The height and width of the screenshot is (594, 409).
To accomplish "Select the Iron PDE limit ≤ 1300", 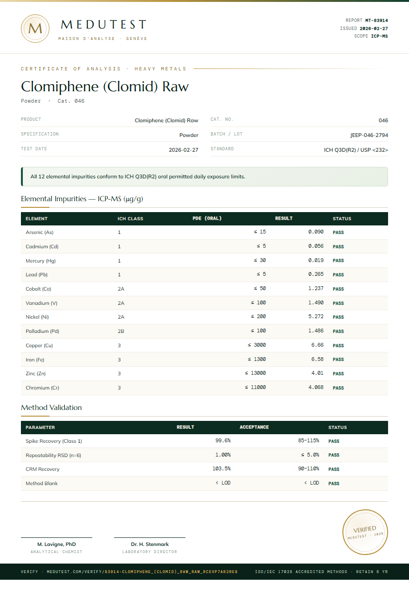I will point(257,360).
